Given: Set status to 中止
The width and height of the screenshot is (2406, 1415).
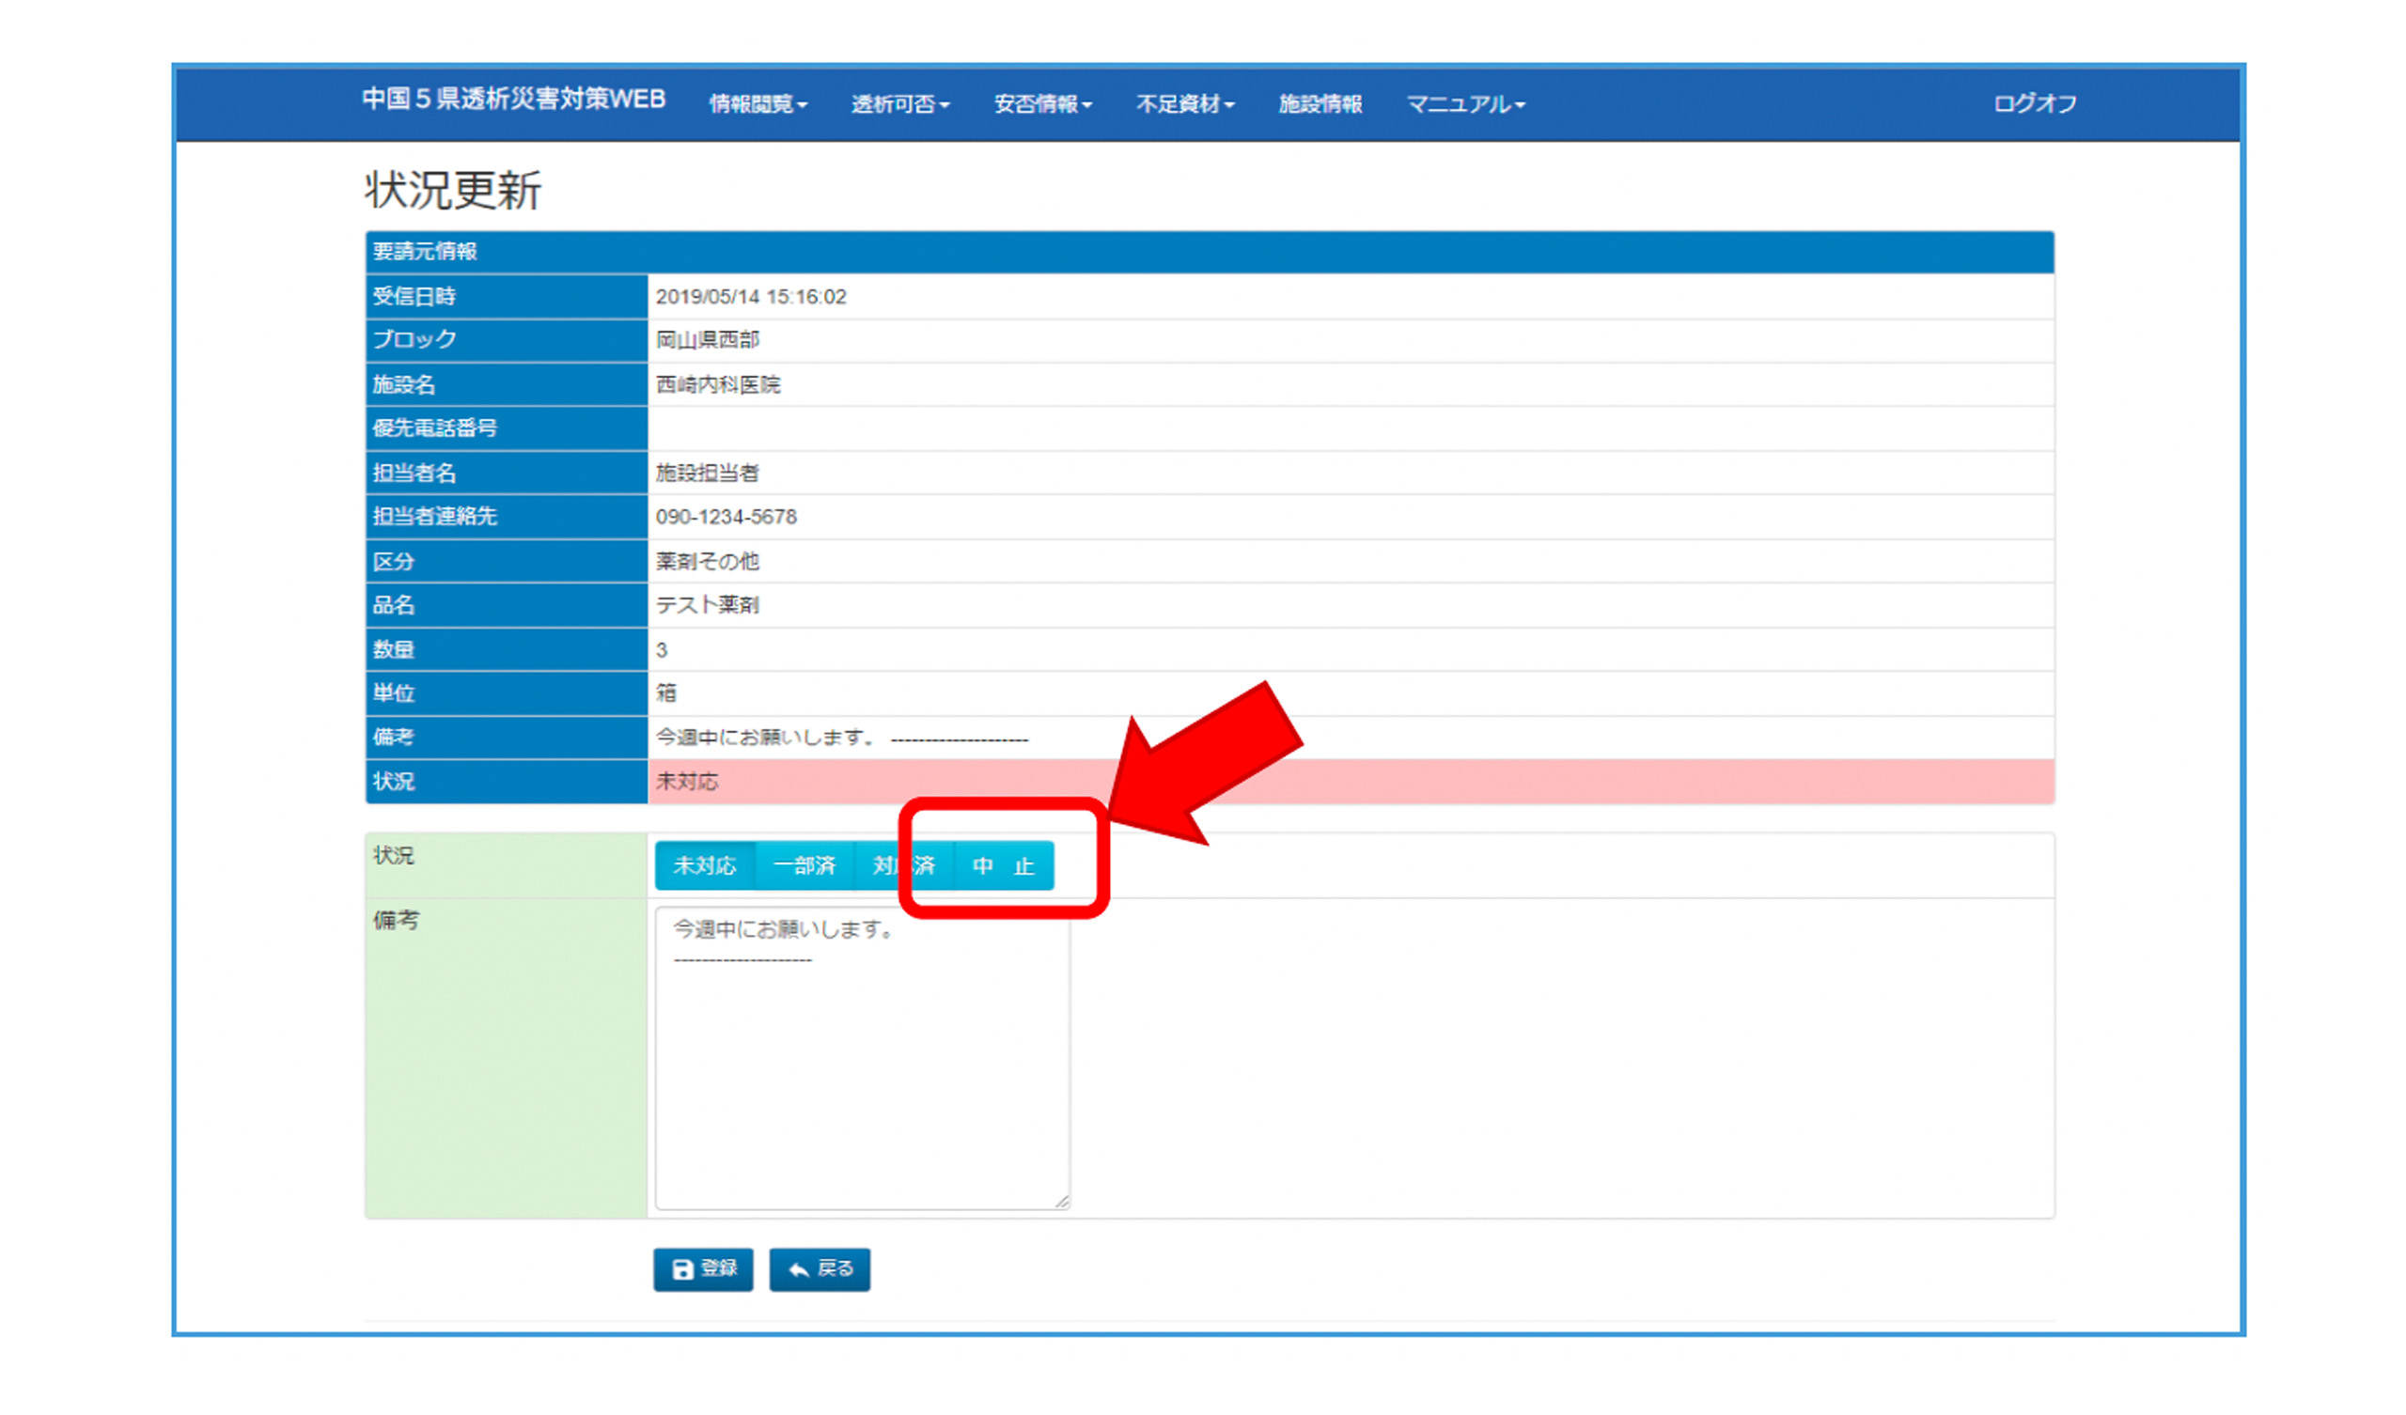Looking at the screenshot, I should pyautogui.click(x=1004, y=866).
